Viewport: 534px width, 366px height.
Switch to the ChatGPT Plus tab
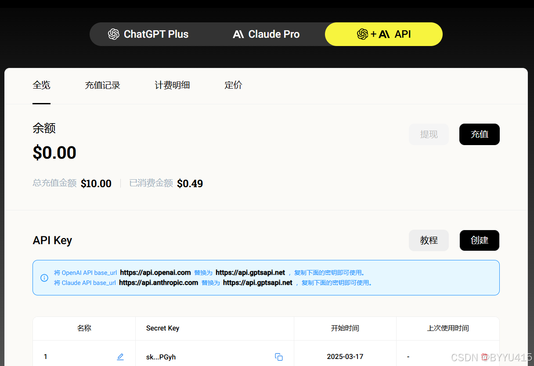coord(148,34)
